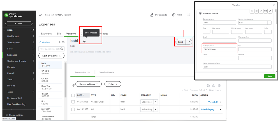Viewport: 280px width, 121px height.
Task: Jump to bank details section icon
Action: click(265, 11)
